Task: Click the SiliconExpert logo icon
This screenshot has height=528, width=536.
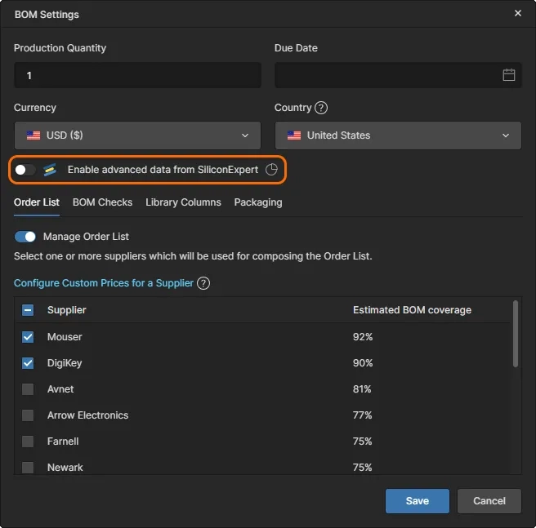Action: point(51,170)
